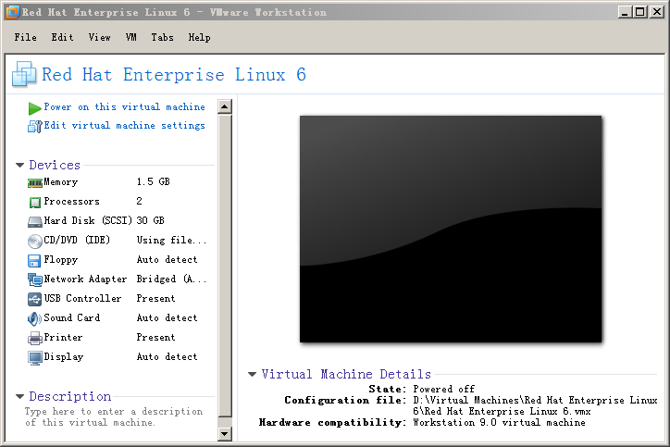Click the Using file... CD/DVD value
Image resolution: width=670 pixels, height=447 pixels.
tap(171, 241)
